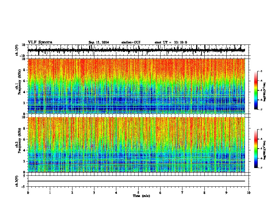Viewport: 280px width, 216px height.
Task: Click the "8" minute tick label on time axis
Action: pos(204,193)
